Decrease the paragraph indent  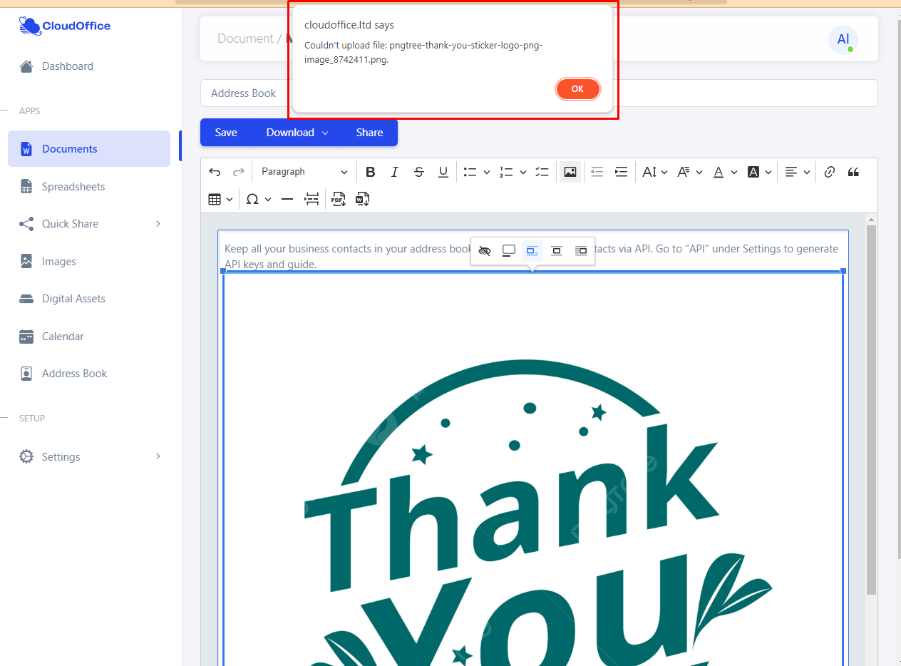(597, 172)
